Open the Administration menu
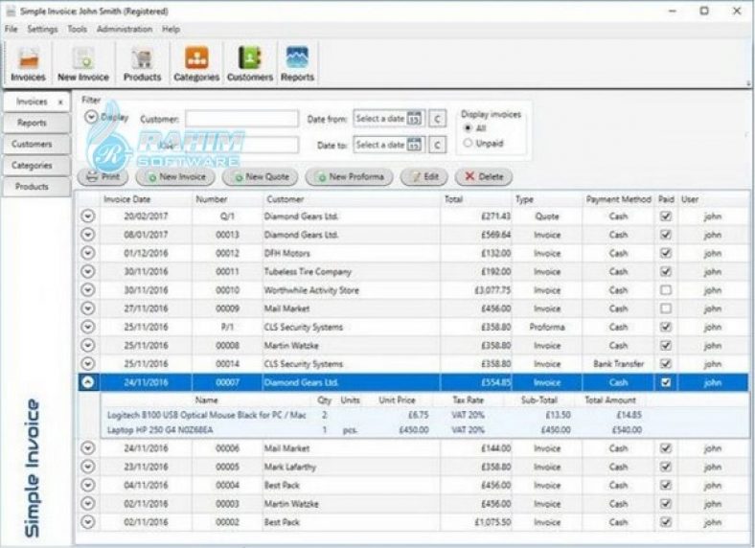The image size is (755, 548). click(x=125, y=30)
